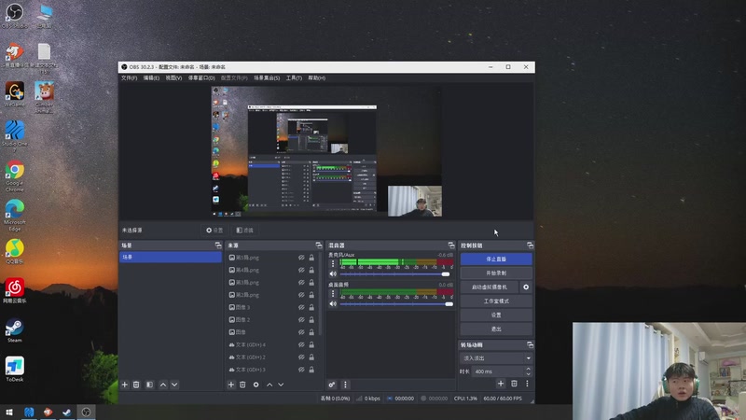Image resolution: width=746 pixels, height=420 pixels.
Task: Open the 淡入淡出 transition dropdown
Action: pos(496,358)
